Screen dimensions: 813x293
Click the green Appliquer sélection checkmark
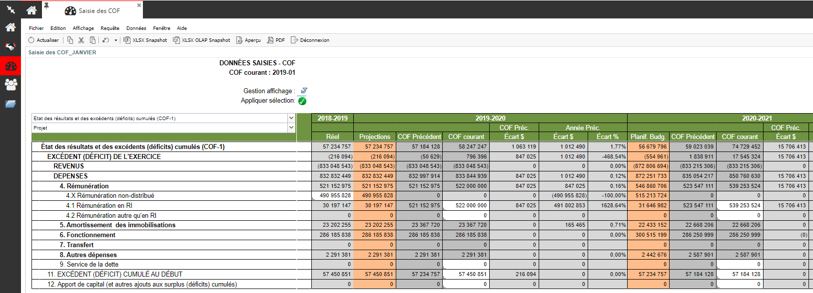pos(302,101)
